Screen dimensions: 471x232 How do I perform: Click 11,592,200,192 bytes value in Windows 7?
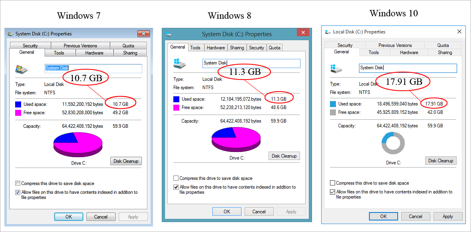coord(82,104)
